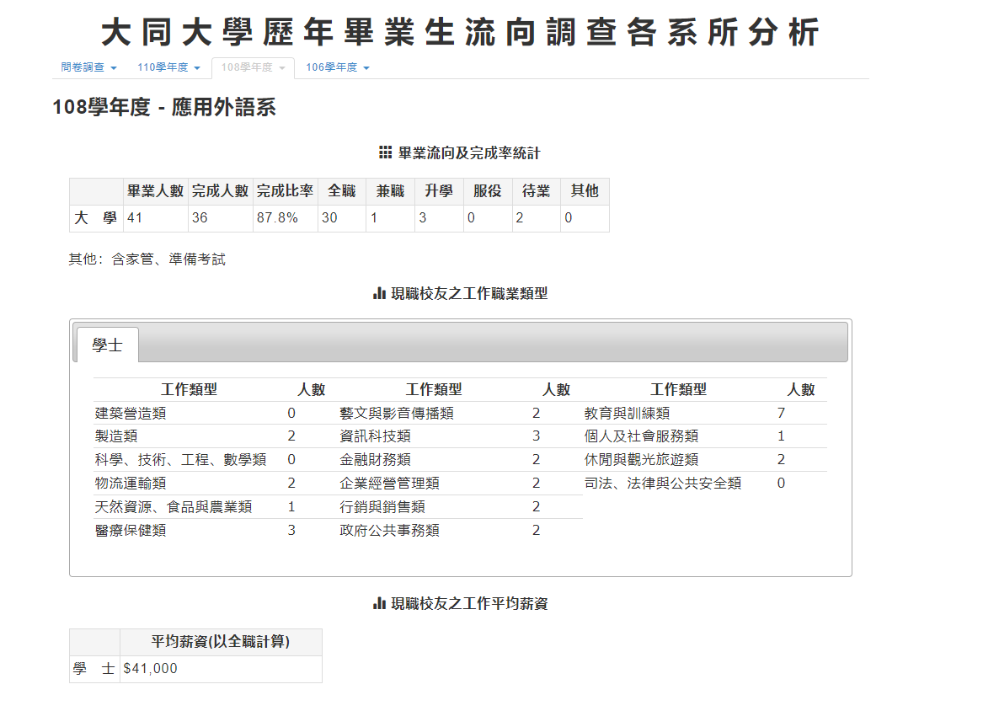
Task: Click the 升學 column header
Action: point(439,191)
